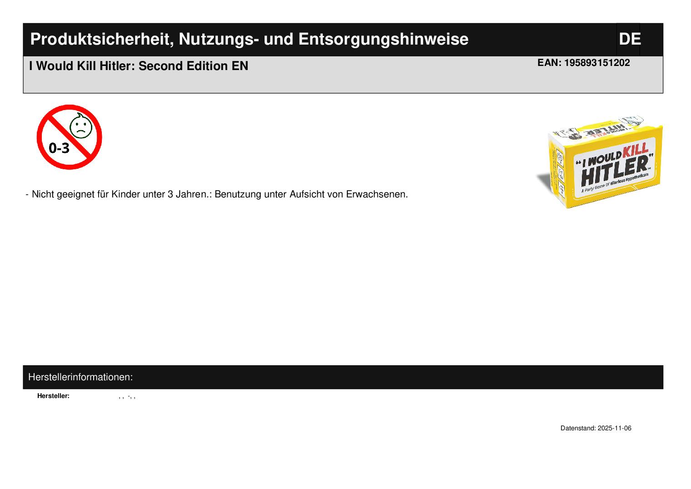This screenshot has width=691, height=489.
Task: Click the Herstellerinformationen section header
Action: [x=80, y=377]
